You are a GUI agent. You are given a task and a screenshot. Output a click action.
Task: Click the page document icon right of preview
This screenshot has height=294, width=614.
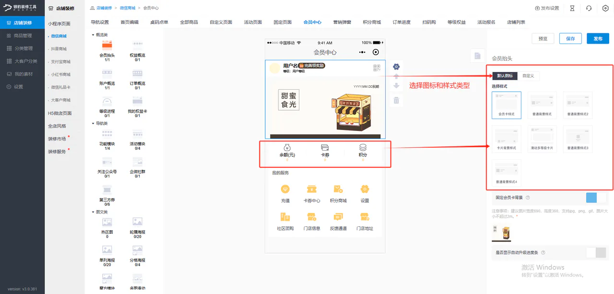477,56
